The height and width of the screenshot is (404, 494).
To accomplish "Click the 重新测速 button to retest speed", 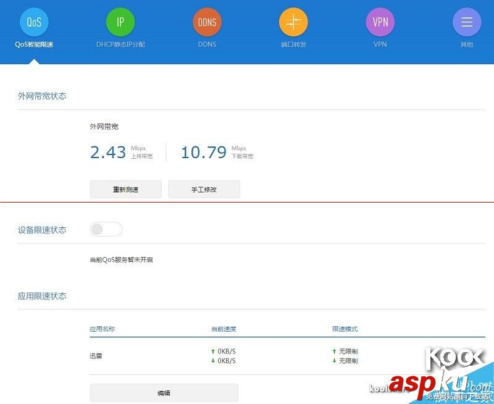I will [125, 189].
